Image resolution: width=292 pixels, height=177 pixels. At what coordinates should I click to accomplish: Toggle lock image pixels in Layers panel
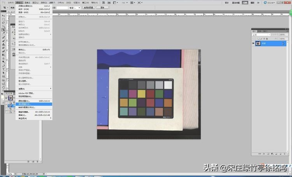261,39
